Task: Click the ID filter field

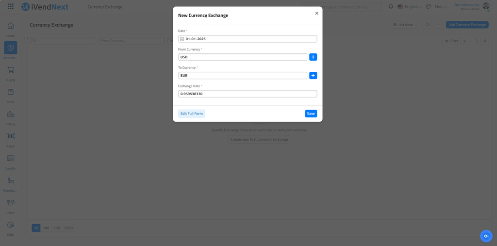Action: (x=63, y=41)
